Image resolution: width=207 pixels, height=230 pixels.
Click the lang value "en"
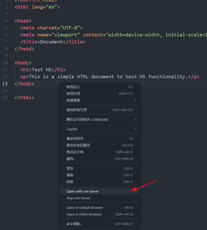51,7
